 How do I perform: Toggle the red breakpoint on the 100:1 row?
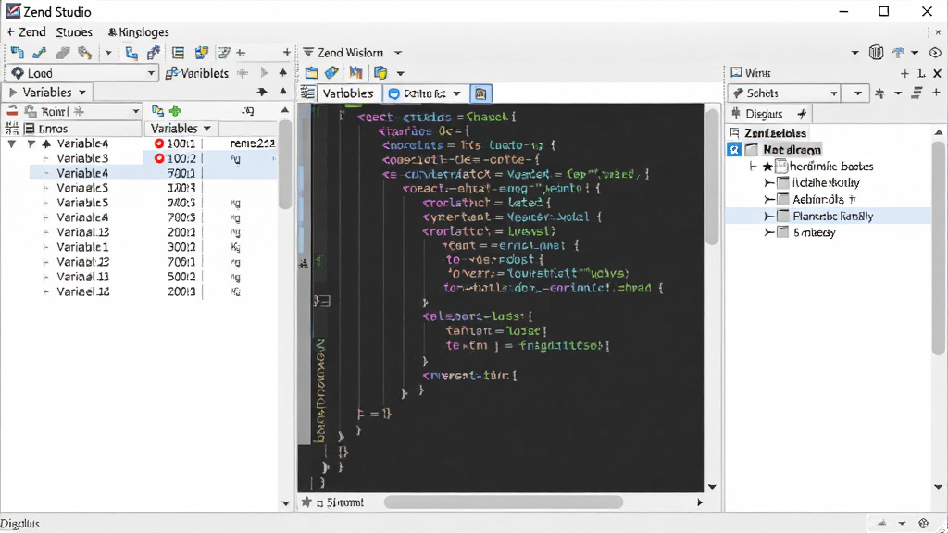coord(159,143)
